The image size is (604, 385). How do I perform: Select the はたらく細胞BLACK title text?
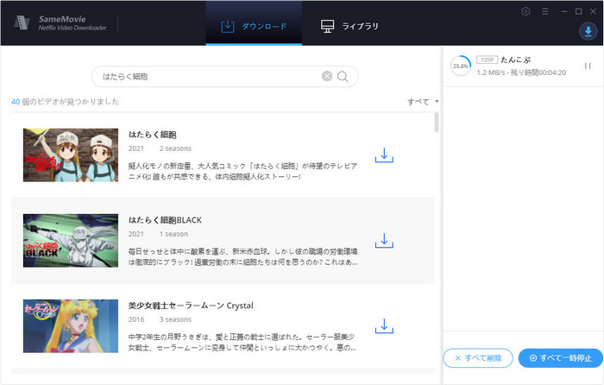pyautogui.click(x=165, y=220)
